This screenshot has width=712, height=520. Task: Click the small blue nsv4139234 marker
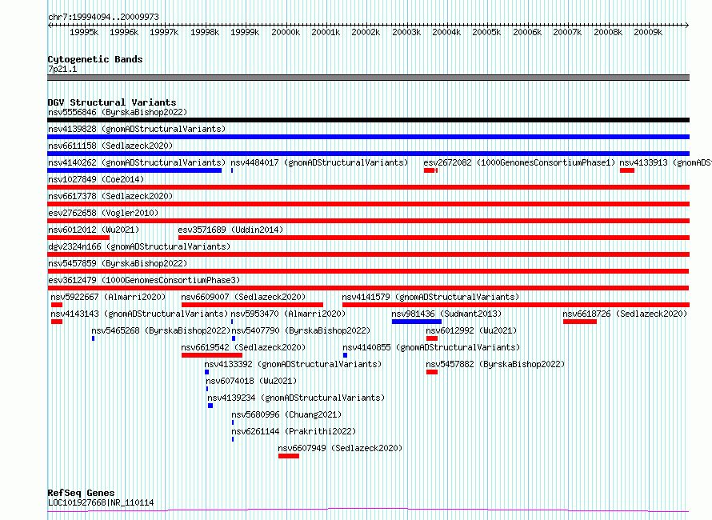[x=210, y=406]
